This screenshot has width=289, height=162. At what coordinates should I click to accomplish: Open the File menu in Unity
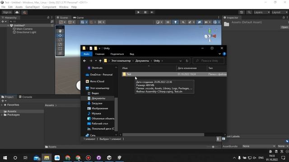click(3, 7)
